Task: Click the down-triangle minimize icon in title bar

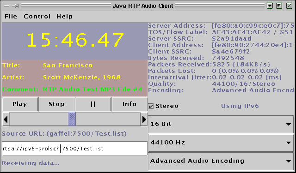Action: coord(270,6)
